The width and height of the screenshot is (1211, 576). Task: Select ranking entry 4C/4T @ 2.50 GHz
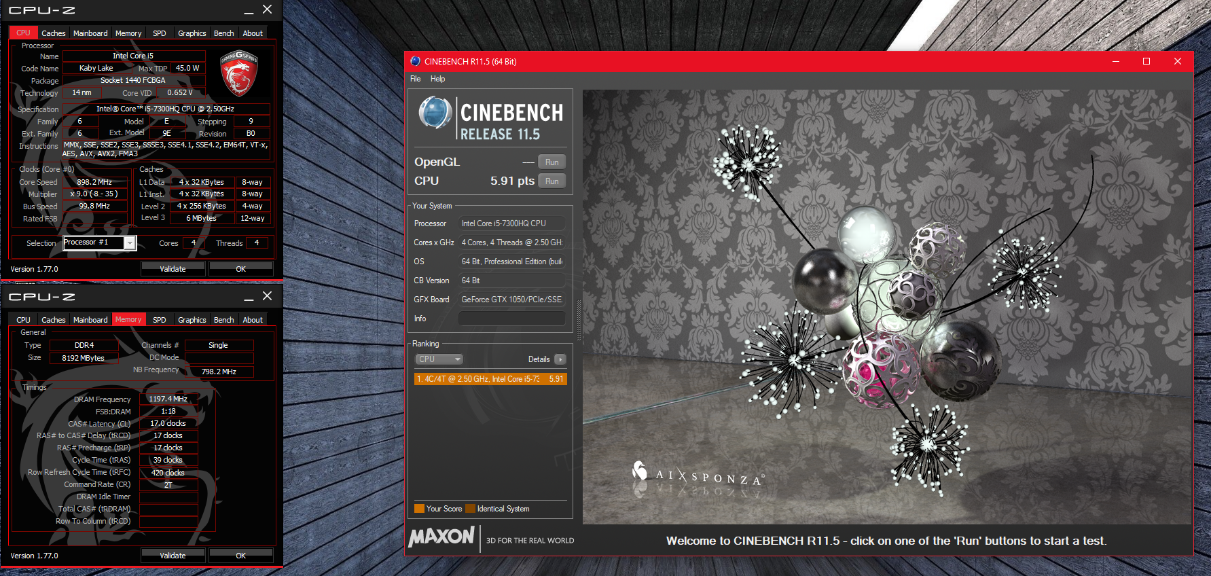(x=490, y=379)
